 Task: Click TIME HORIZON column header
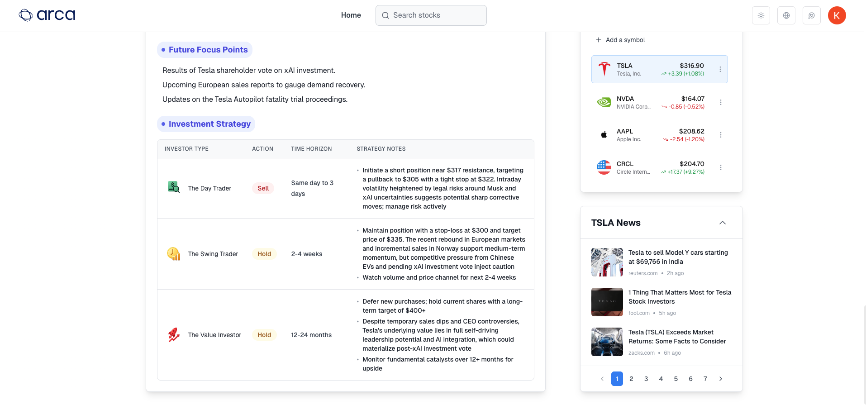(311, 149)
